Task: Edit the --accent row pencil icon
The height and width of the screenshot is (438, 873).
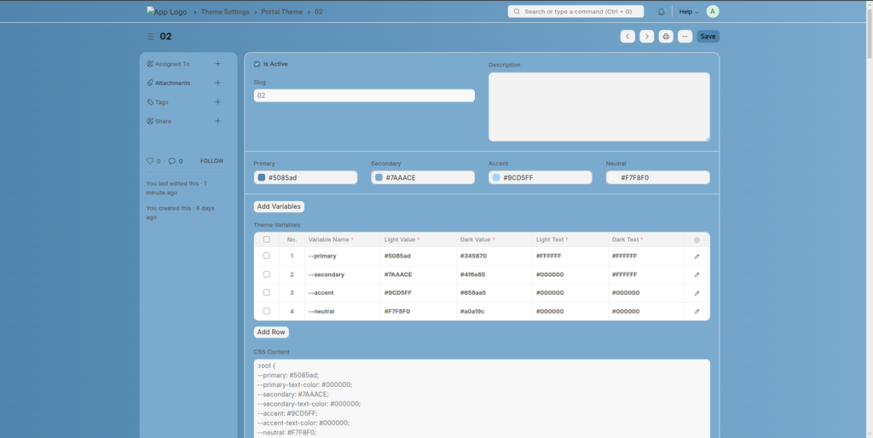Action: [697, 293]
